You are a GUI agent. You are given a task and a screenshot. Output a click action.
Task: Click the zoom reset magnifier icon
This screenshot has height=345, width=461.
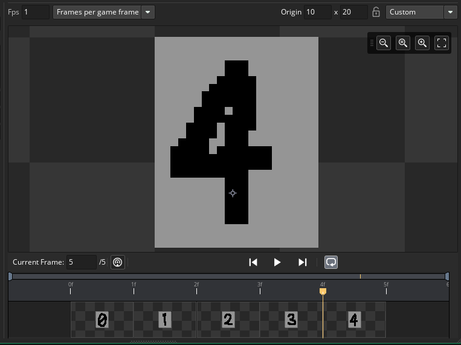pos(403,43)
